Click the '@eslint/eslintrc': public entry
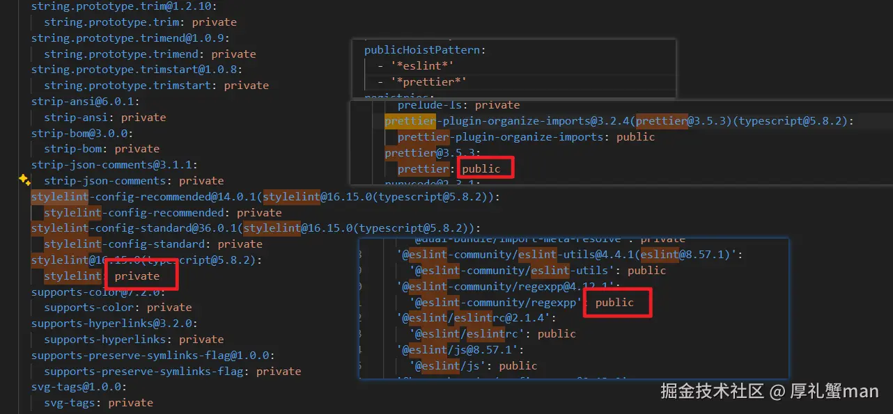This screenshot has width=893, height=414. tap(493, 334)
